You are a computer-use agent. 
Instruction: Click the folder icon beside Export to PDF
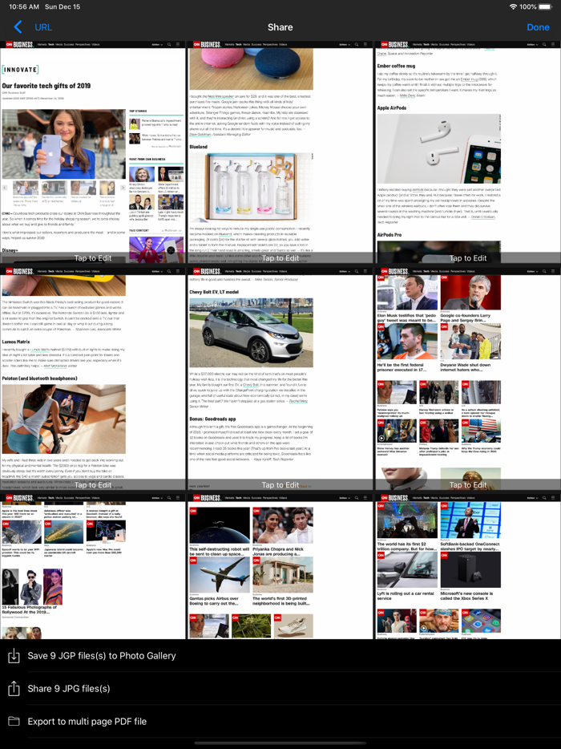[14, 721]
